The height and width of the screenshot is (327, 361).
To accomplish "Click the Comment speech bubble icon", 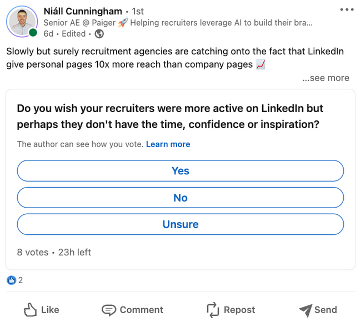I will click(109, 310).
